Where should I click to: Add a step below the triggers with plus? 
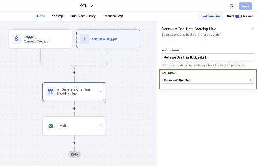coord(74,73)
